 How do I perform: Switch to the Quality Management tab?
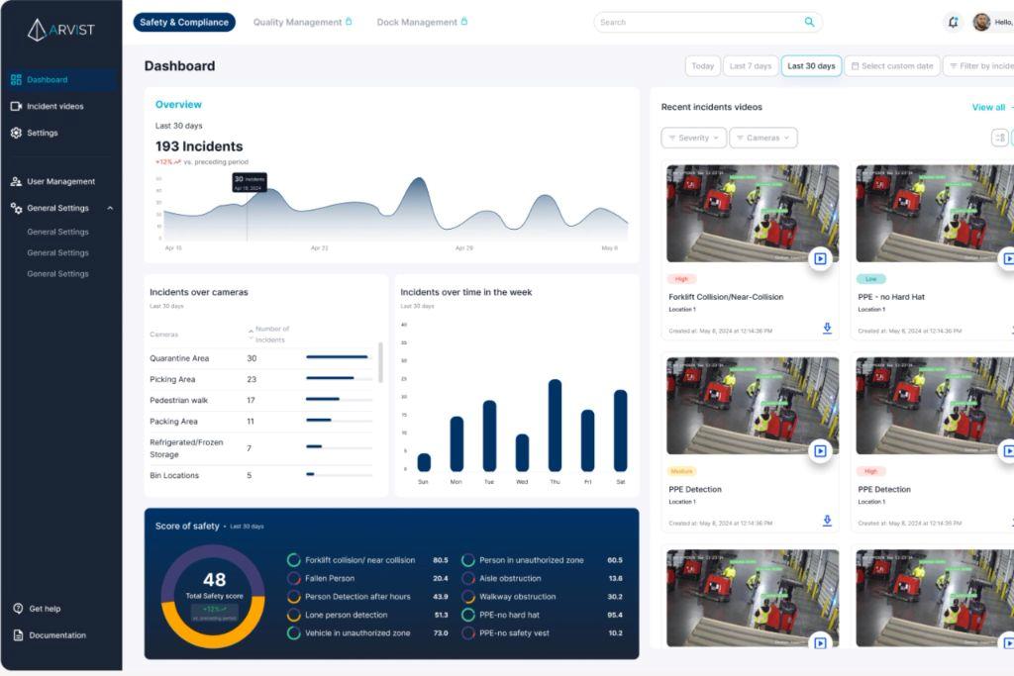click(x=302, y=22)
